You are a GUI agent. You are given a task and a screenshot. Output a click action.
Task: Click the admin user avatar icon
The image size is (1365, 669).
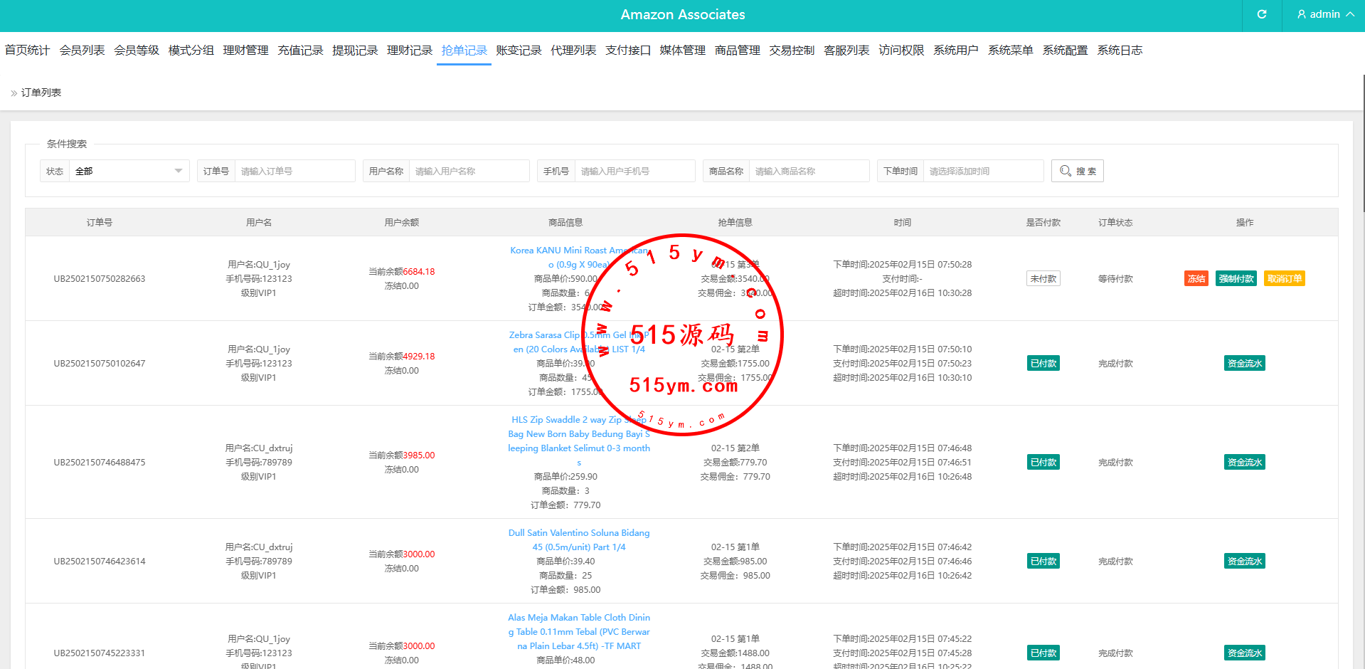[x=1301, y=14]
